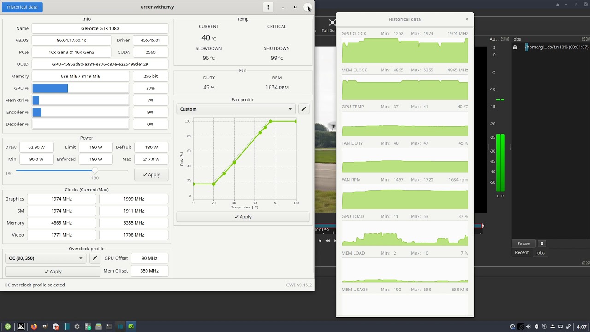This screenshot has height=332, width=590.
Task: Click the Historical data button in header
Action: pyautogui.click(x=22, y=7)
